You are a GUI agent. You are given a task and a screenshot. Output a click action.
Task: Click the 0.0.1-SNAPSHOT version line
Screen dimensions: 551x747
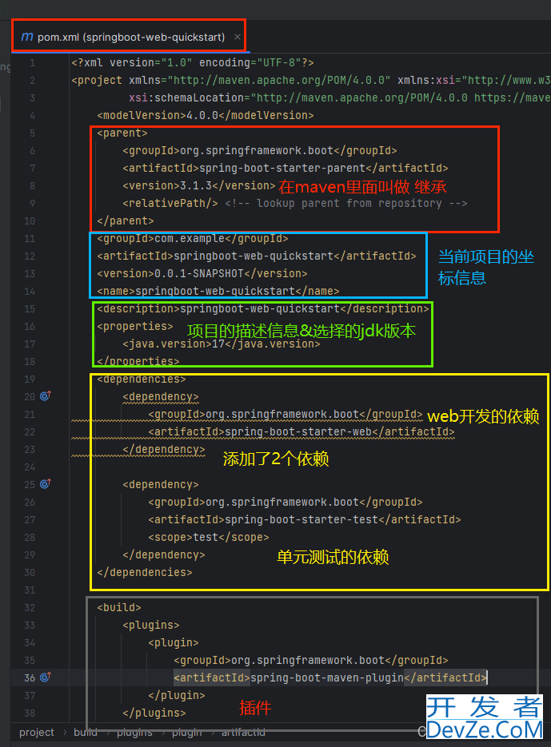202,273
